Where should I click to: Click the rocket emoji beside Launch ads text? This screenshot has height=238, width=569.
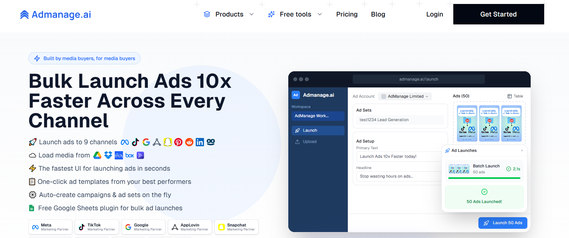pos(32,142)
